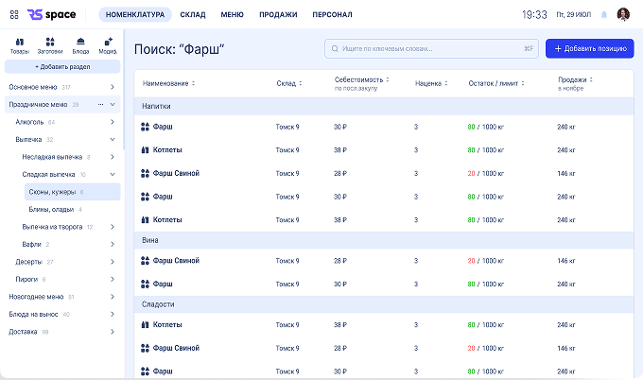Open the user profile avatar
Screen dimensions: 643x380
tap(623, 14)
